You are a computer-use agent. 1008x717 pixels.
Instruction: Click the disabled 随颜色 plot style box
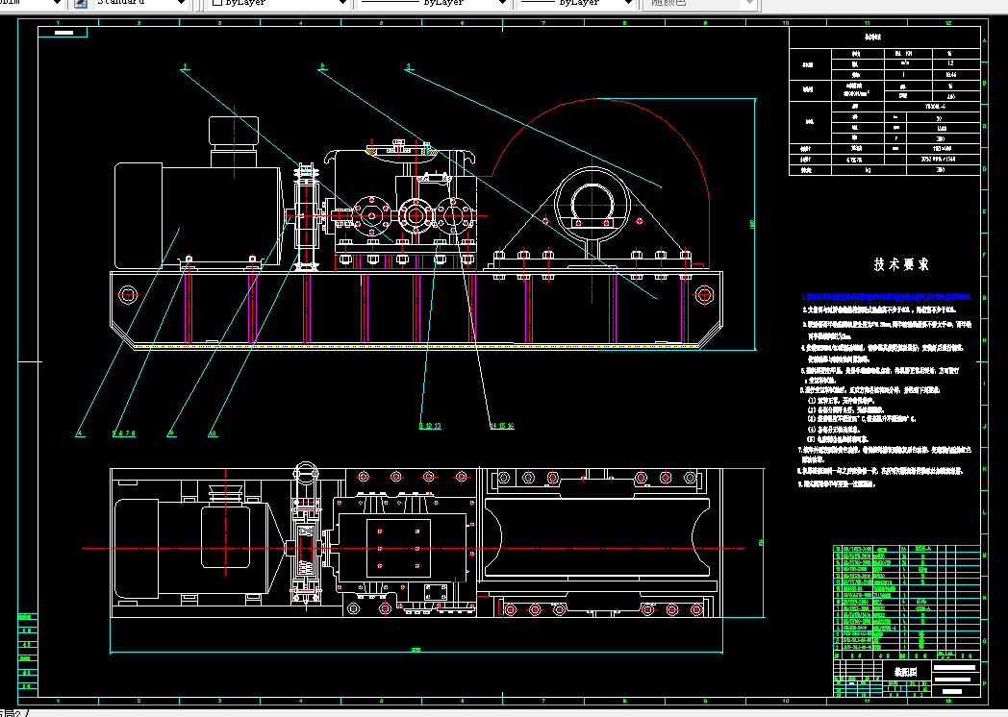(x=701, y=3)
